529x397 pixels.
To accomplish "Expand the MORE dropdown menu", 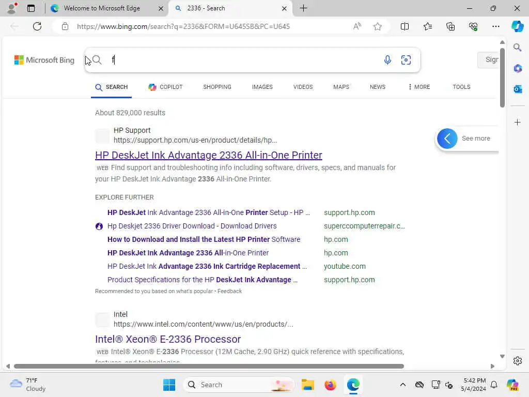I will click(419, 87).
